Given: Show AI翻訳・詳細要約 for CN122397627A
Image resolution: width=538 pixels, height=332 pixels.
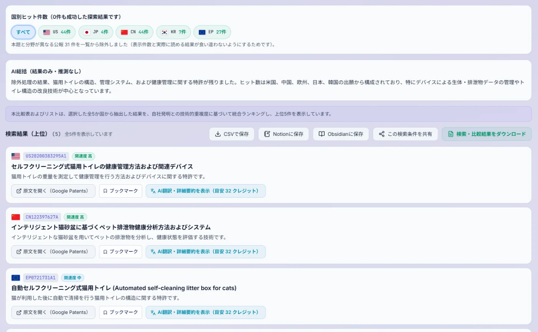Looking at the screenshot, I should pos(206,251).
